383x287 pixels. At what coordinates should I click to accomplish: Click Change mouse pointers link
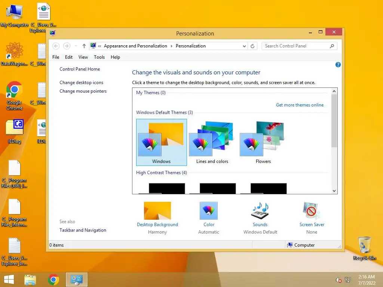click(83, 91)
